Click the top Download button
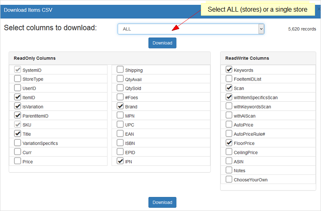The image size is (321, 211). (162, 43)
